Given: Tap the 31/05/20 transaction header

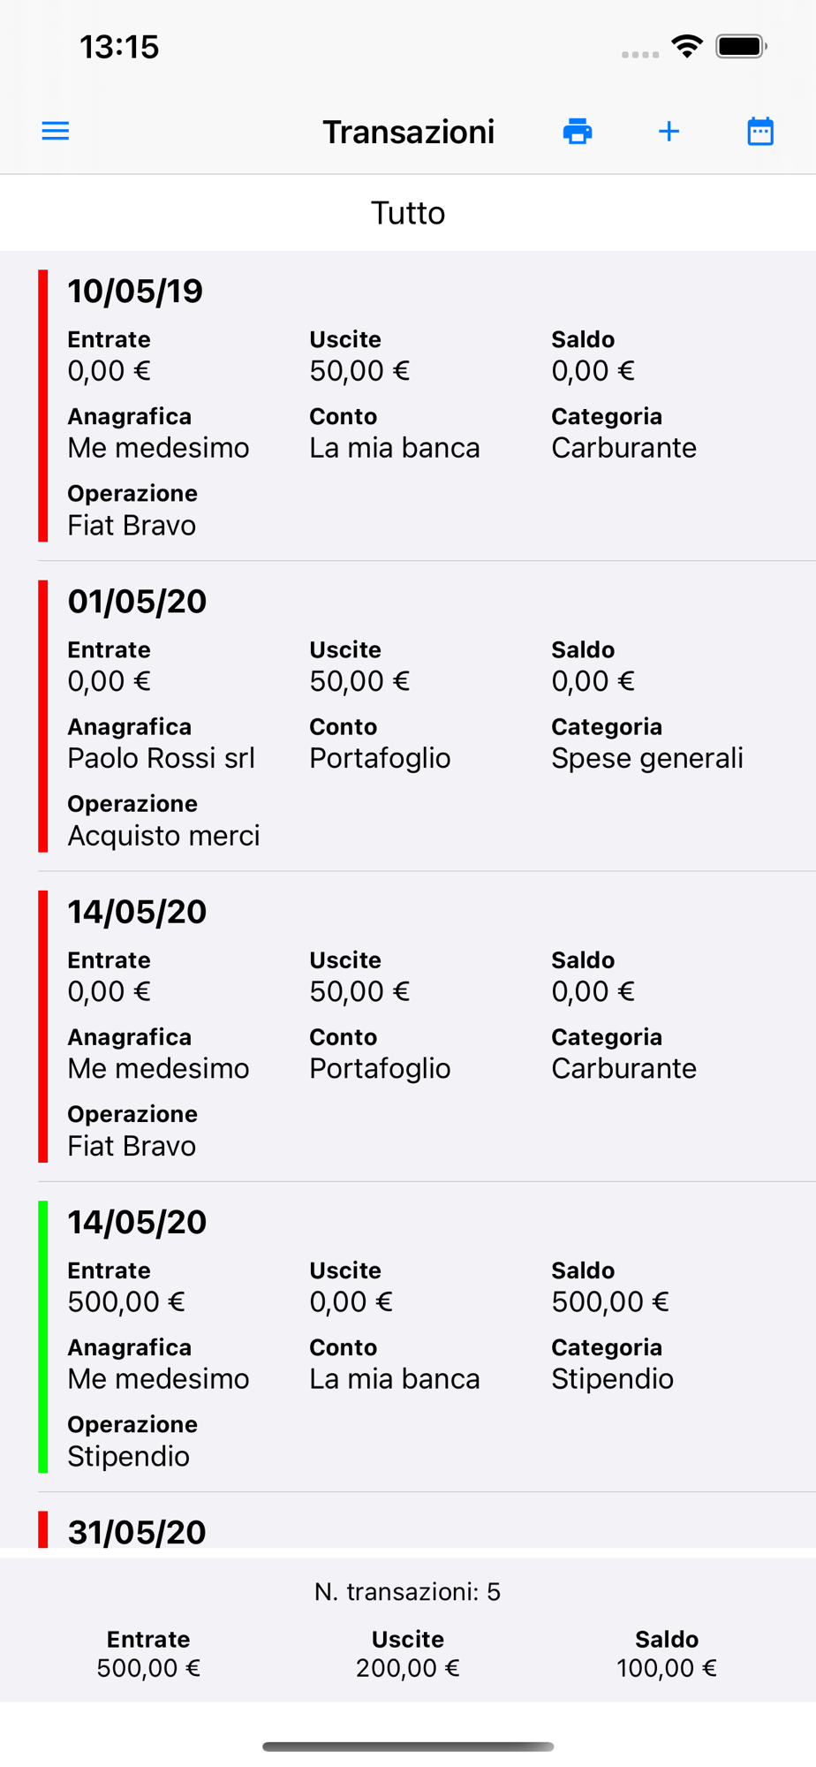Looking at the screenshot, I should (x=137, y=1532).
